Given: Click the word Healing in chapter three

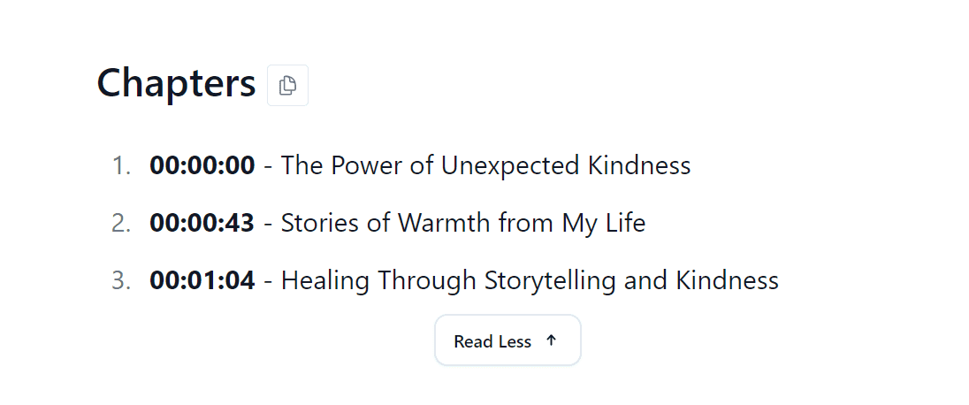Looking at the screenshot, I should (x=325, y=281).
